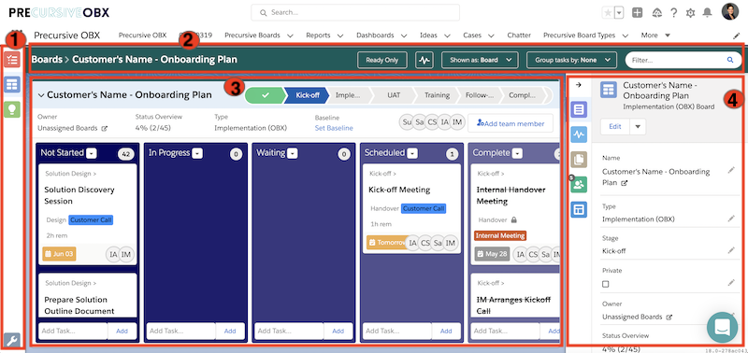Click the activity pulse icon in header
Image resolution: width=748 pixels, height=353 pixels.
coord(424,60)
